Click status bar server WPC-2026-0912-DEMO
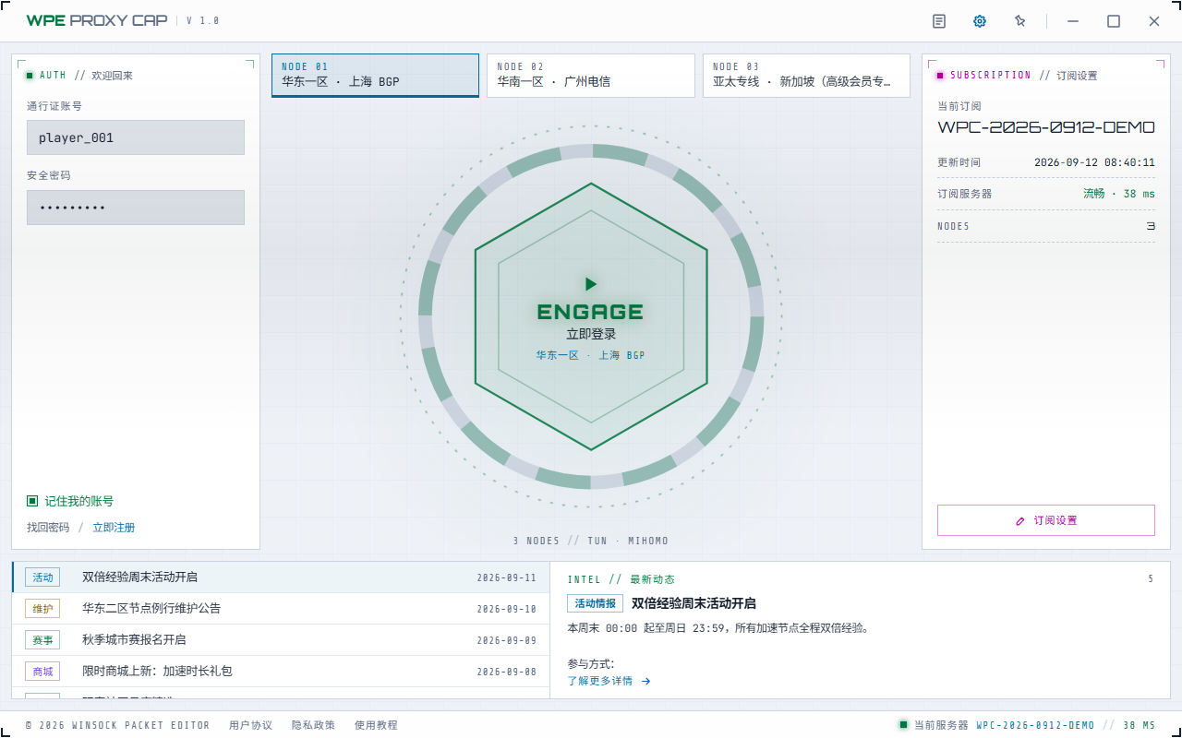The image size is (1182, 738). click(1035, 725)
